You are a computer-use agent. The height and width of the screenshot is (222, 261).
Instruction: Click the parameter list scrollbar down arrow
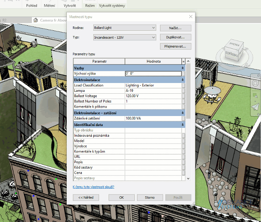pyautogui.click(x=188, y=179)
